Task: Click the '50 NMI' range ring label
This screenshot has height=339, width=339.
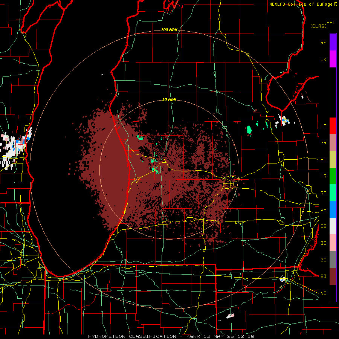Action: pyautogui.click(x=169, y=100)
